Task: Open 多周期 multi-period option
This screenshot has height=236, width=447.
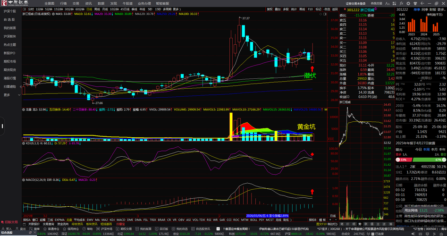Action: (x=167, y=9)
